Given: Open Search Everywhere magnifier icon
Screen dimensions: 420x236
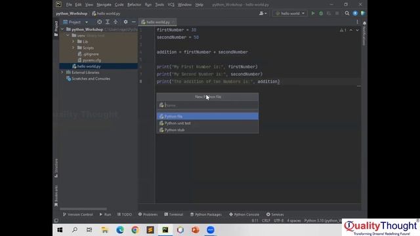Looking at the screenshot, I should (x=347, y=13).
